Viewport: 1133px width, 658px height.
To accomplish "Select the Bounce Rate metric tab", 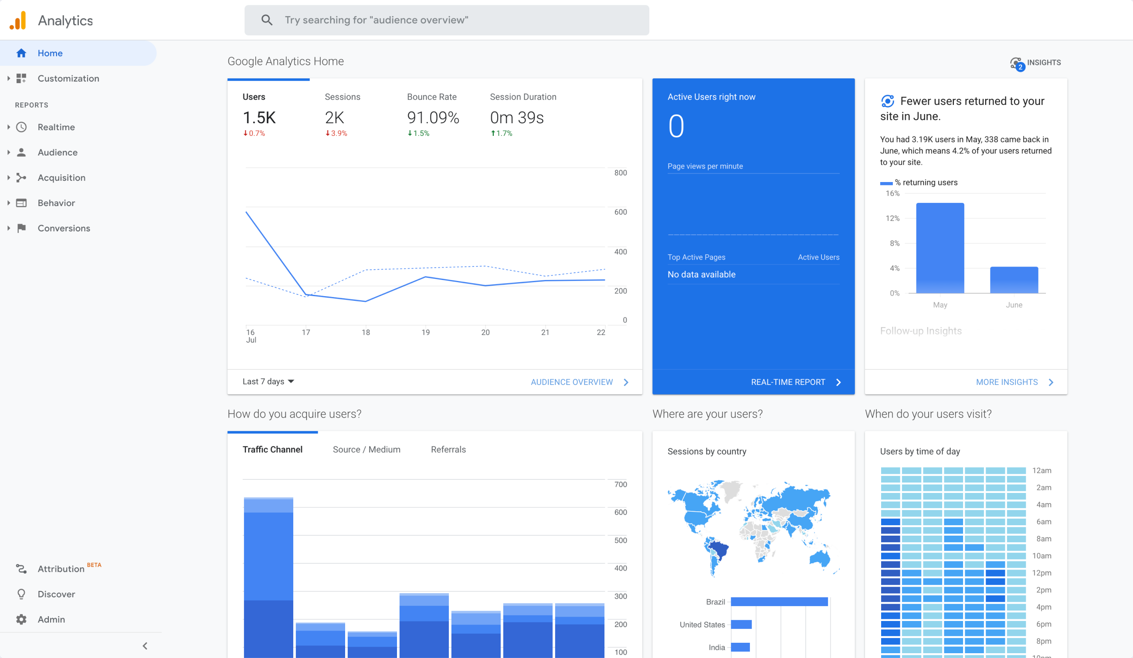I will pyautogui.click(x=432, y=97).
